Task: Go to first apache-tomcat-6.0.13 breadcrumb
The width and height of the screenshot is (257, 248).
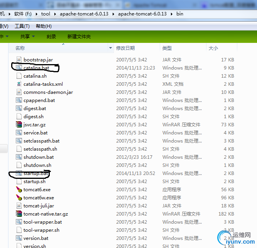Action: tap(84, 14)
